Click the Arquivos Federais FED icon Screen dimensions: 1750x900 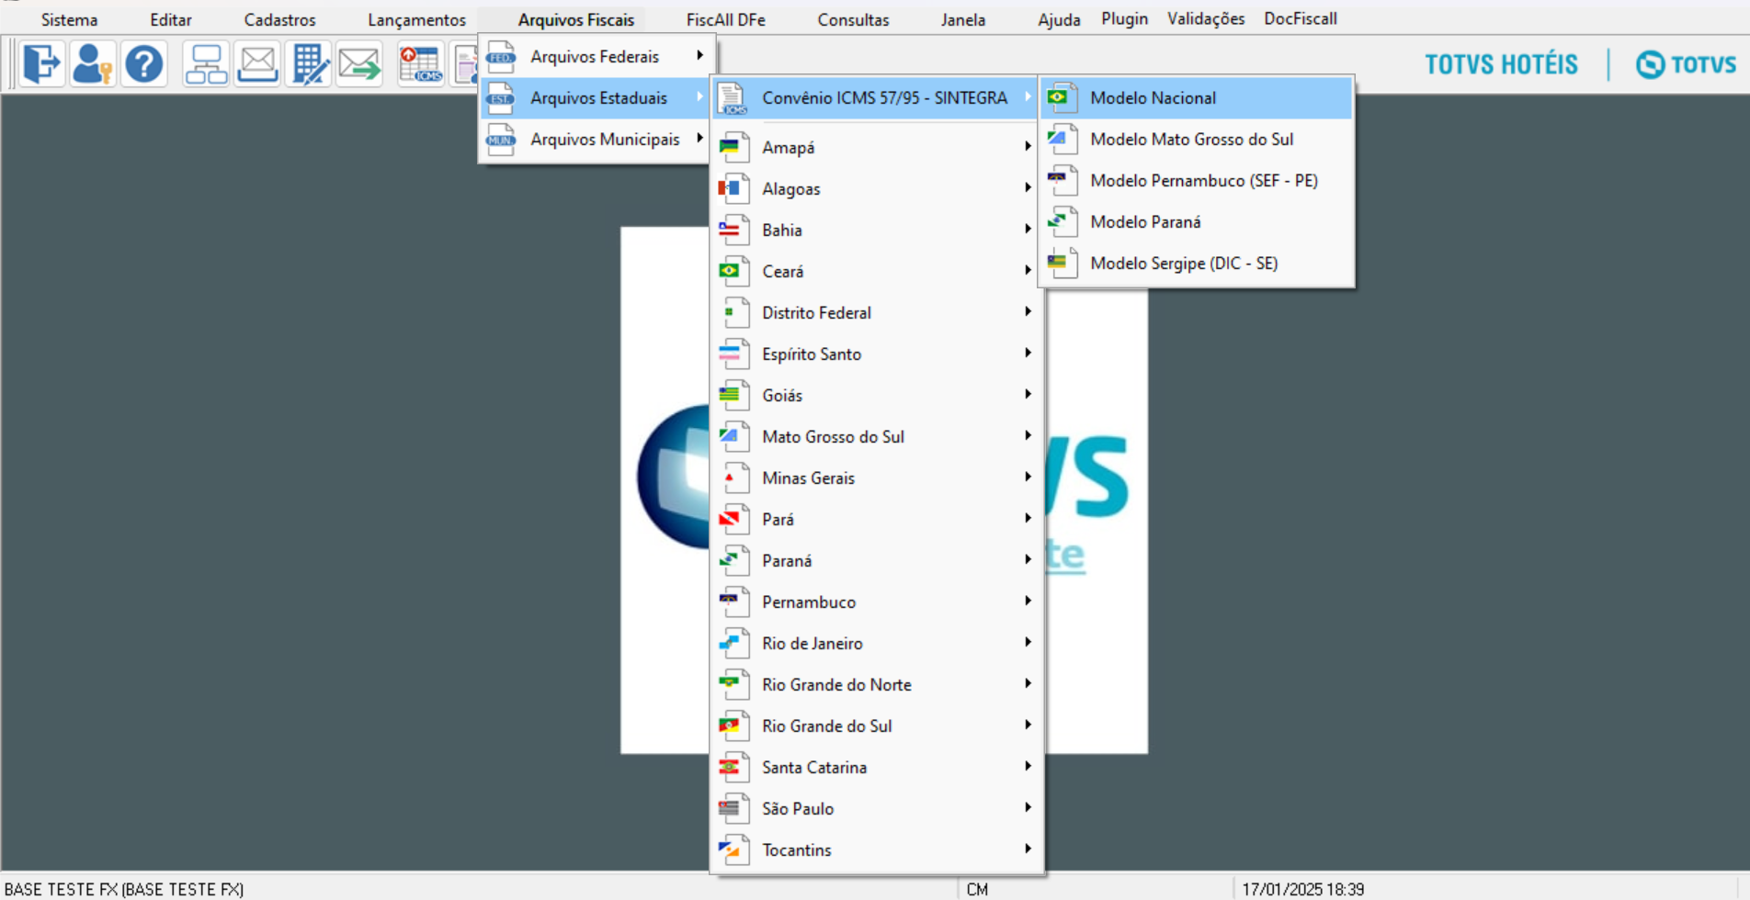(499, 56)
